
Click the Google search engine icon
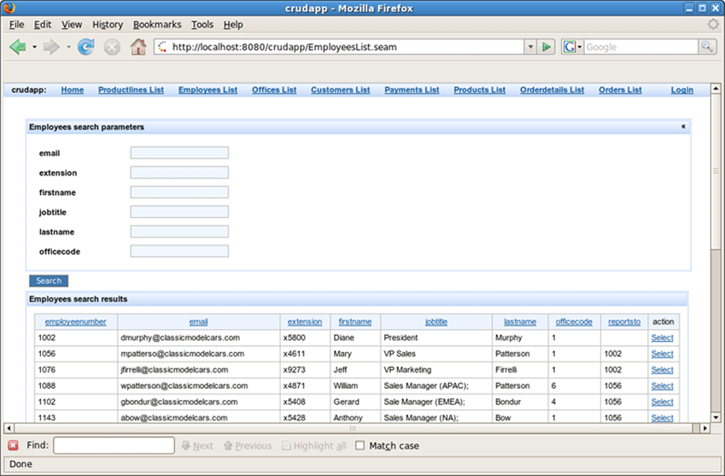570,47
